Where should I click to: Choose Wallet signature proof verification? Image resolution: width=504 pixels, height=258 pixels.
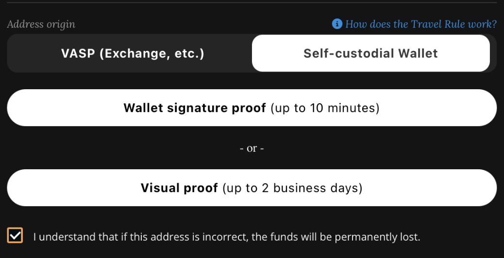click(252, 108)
